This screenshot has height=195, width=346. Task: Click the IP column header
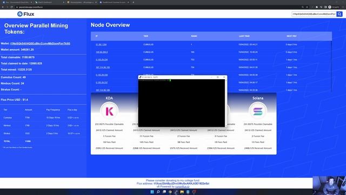(x=97, y=36)
